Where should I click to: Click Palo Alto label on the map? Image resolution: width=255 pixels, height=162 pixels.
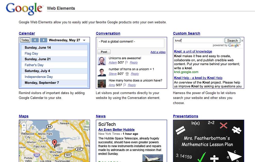[x=40, y=147]
